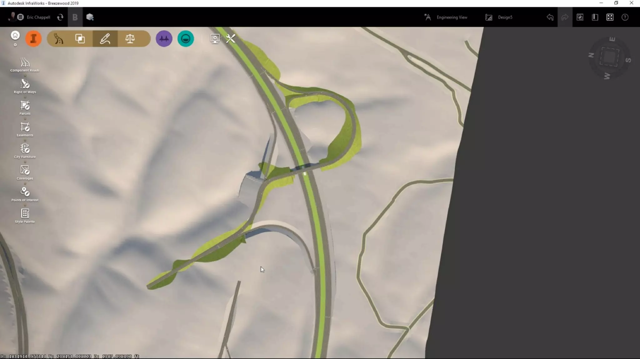640x359 pixels.
Task: Click the orange InfraWorks I button
Action: (33, 39)
